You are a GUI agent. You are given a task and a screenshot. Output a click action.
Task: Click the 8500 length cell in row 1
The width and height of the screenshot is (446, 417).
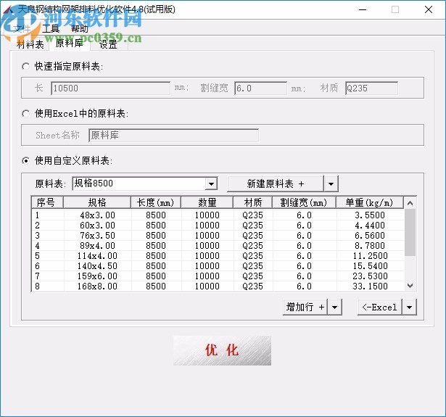[x=156, y=215]
